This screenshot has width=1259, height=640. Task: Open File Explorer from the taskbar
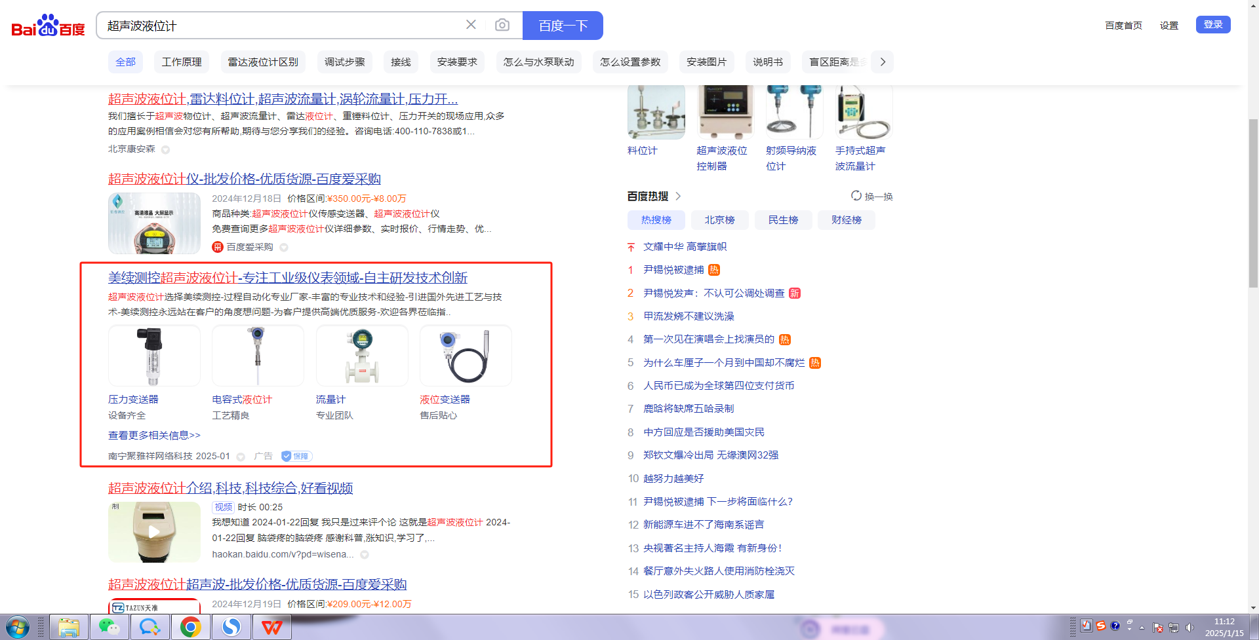(68, 628)
